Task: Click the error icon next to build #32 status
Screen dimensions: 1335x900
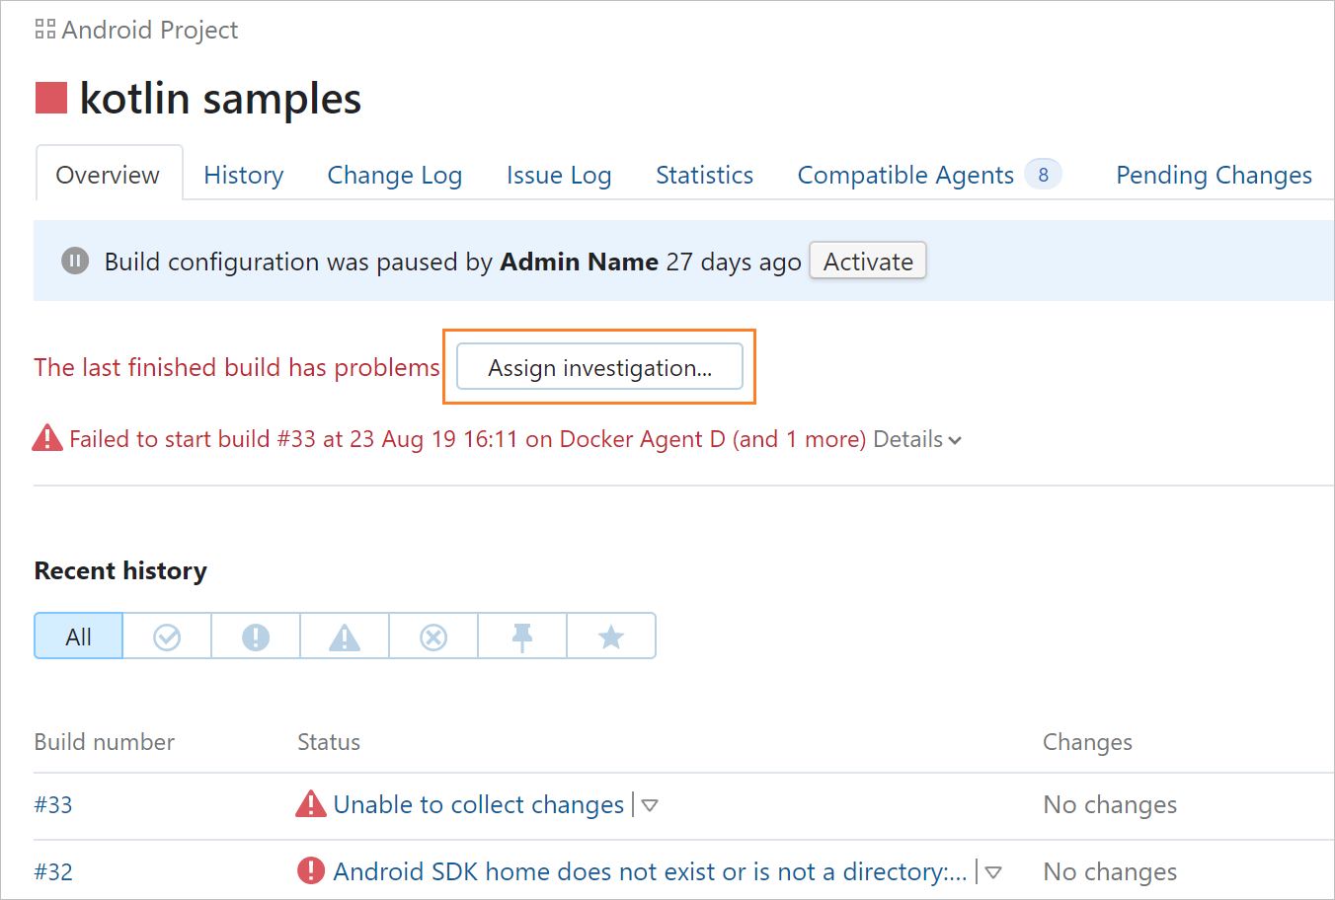Action: point(311,870)
